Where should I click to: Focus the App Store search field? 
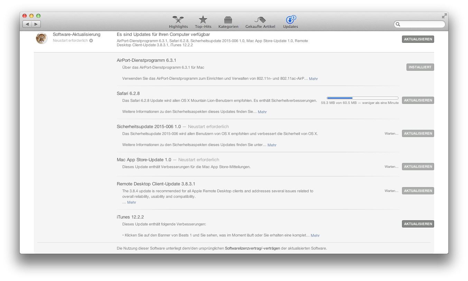point(420,24)
